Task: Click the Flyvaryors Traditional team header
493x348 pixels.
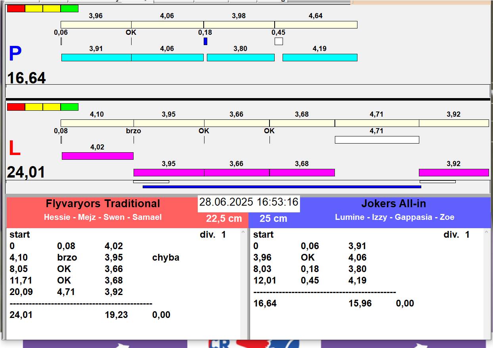Action: [x=103, y=204]
